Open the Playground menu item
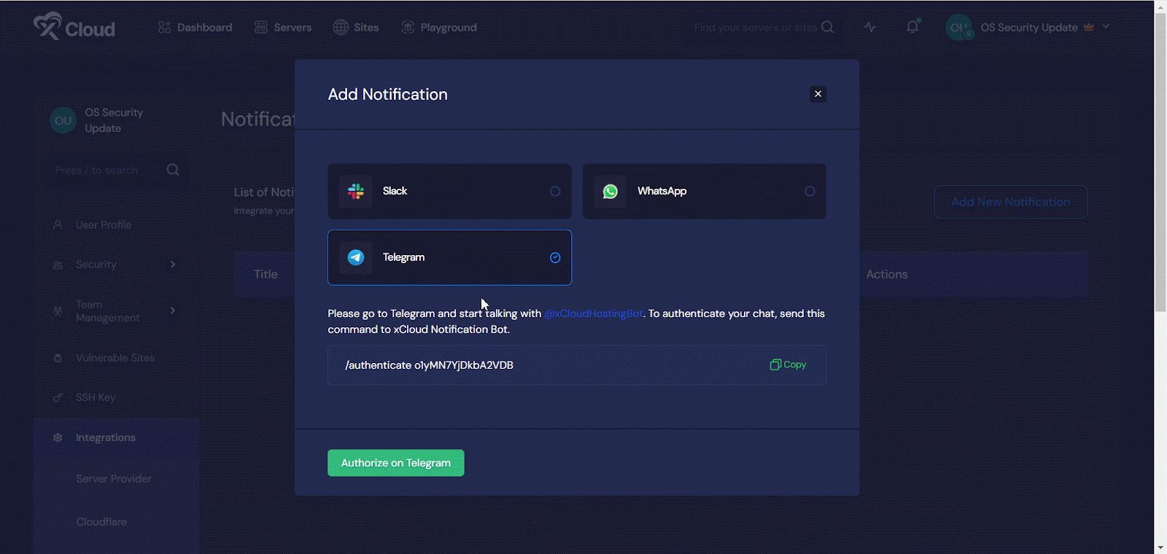The height and width of the screenshot is (554, 1167). (439, 27)
